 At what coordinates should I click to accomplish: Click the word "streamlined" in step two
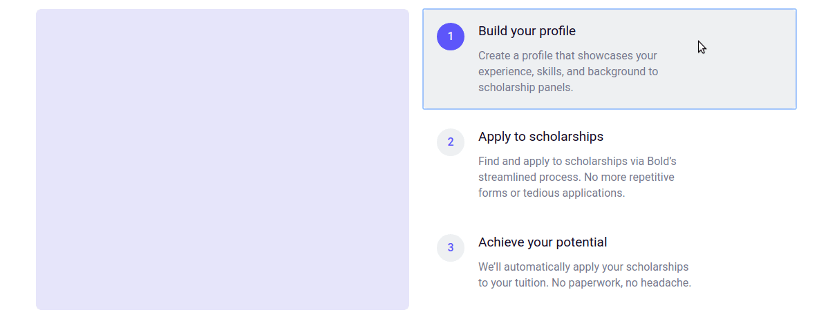507,177
